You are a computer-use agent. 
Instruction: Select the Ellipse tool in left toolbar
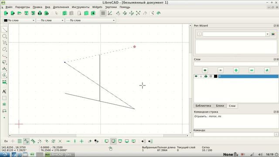coord(4,49)
